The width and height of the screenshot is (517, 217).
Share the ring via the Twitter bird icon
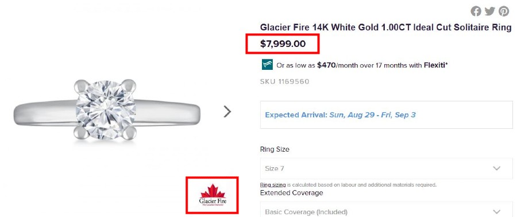coord(489,11)
